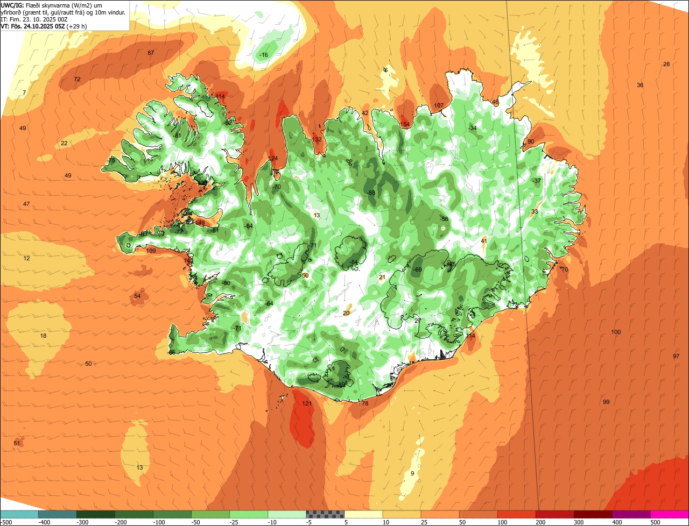Select the orange legend swatch between 25 and 50

tap(440, 514)
